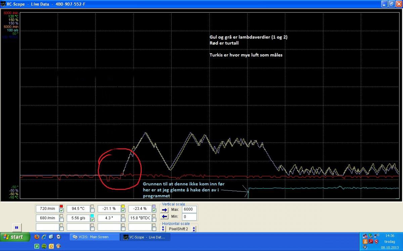The image size is (403, 251).
Task: Switch to VCDS Main Screen taskbar window
Action: pyautogui.click(x=94, y=237)
